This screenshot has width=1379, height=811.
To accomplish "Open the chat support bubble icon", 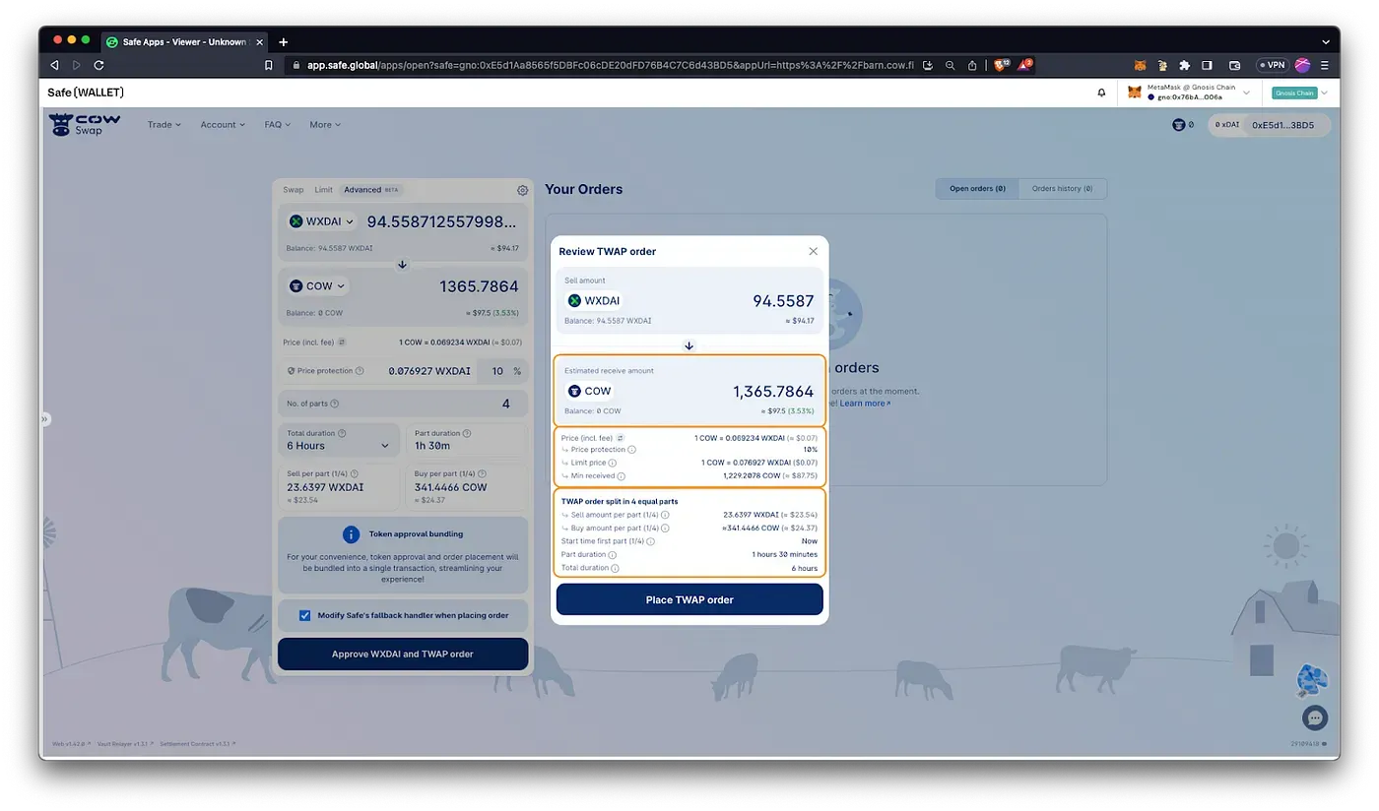I will click(x=1315, y=717).
